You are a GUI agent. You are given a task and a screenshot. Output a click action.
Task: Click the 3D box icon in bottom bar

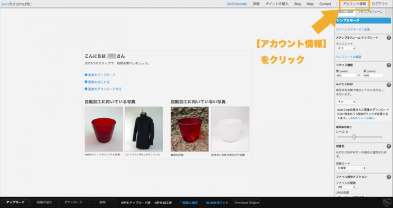[387, 202]
